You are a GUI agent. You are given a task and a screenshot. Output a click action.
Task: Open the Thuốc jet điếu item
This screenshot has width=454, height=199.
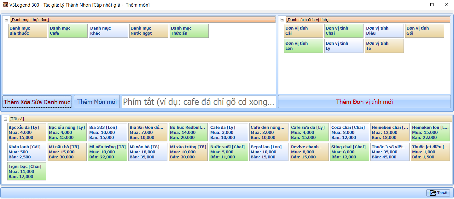pyautogui.click(x=430, y=152)
